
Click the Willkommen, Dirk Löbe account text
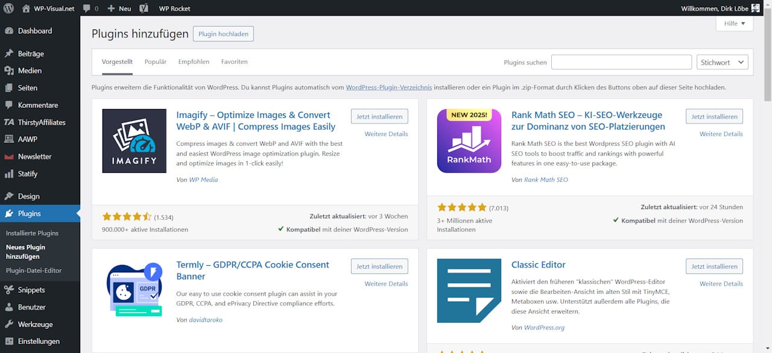pyautogui.click(x=714, y=8)
